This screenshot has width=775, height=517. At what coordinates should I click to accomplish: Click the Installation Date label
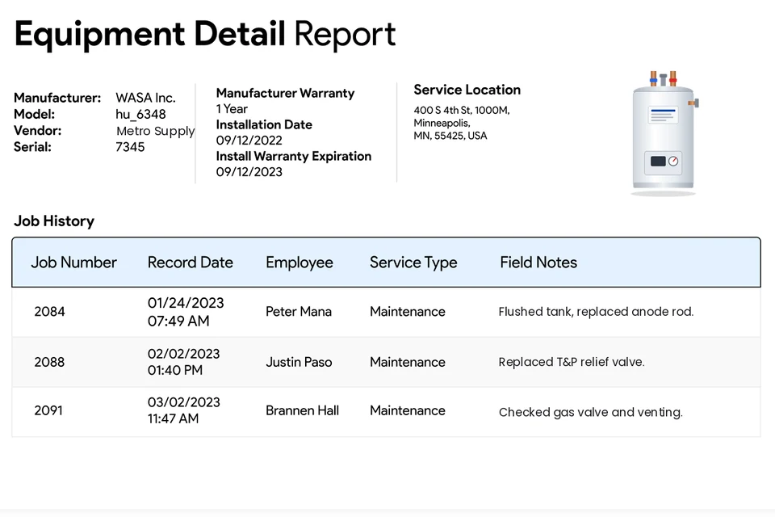click(x=264, y=124)
